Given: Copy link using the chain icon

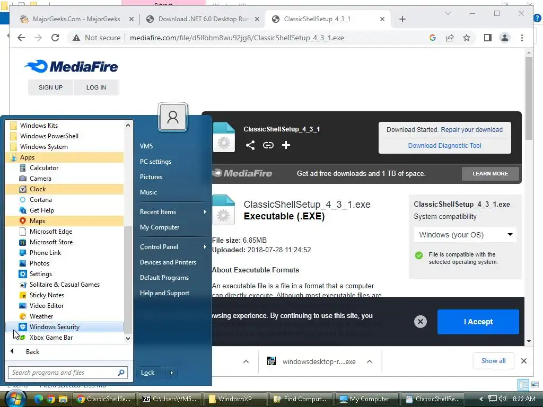Looking at the screenshot, I should click(x=268, y=145).
